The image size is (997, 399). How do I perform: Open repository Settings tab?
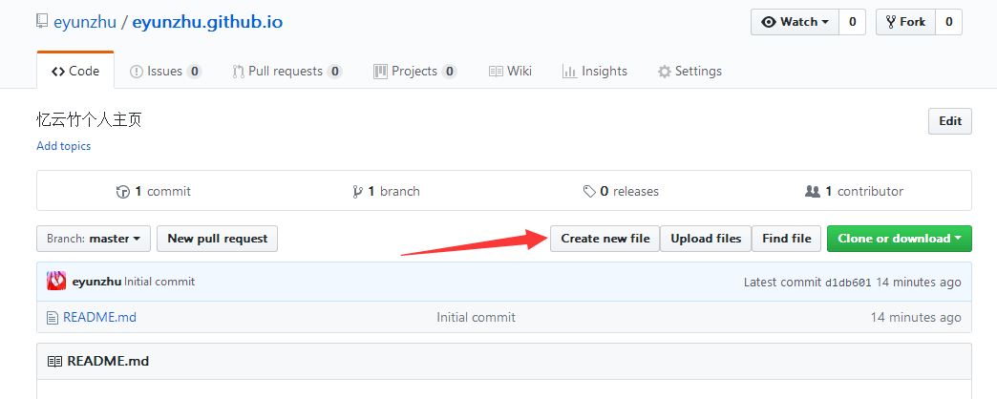pyautogui.click(x=689, y=72)
